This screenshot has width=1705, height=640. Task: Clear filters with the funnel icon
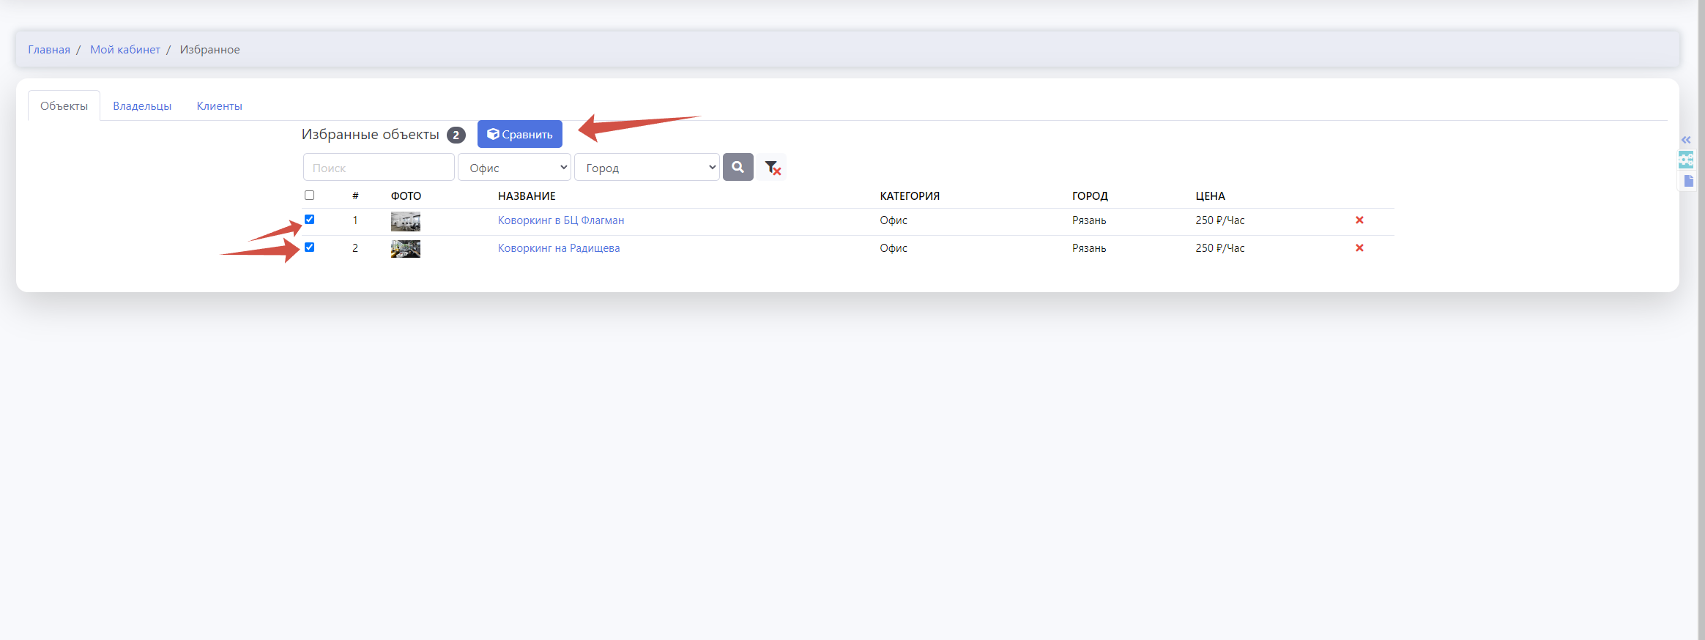click(x=772, y=168)
